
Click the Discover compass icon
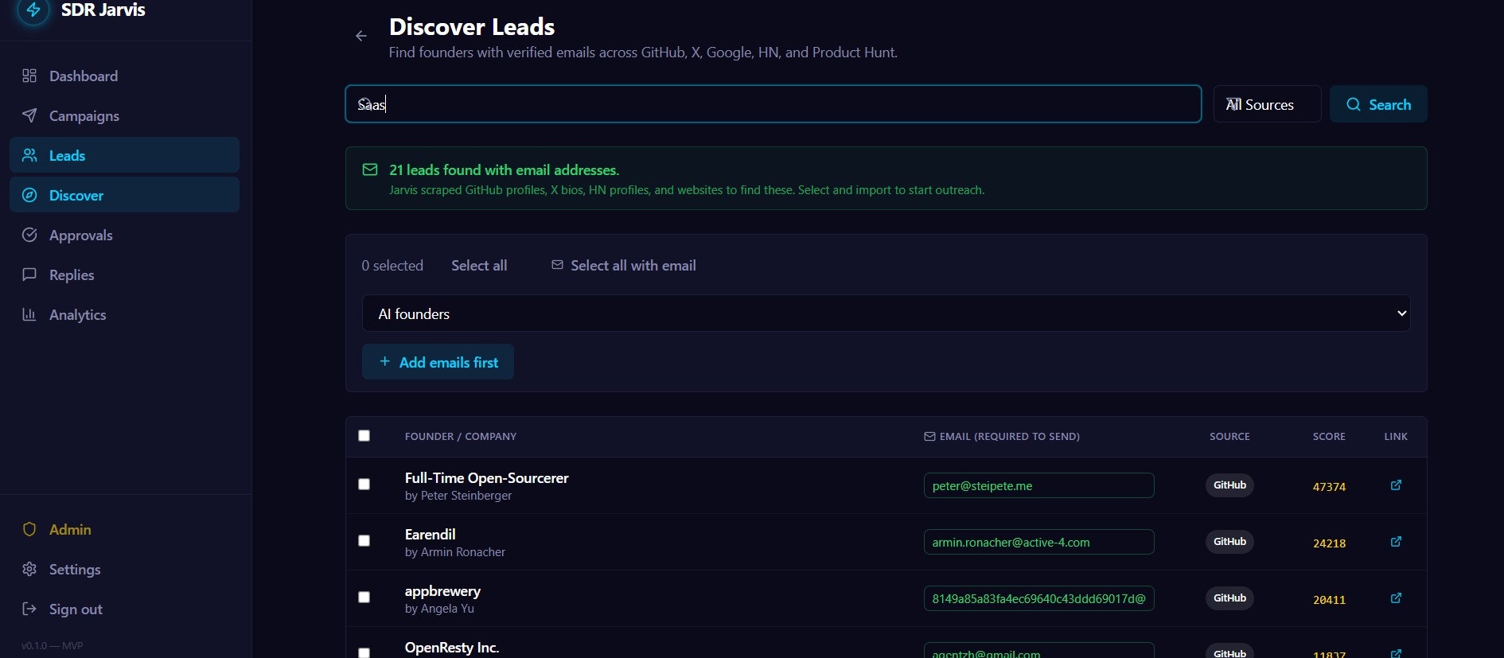[29, 195]
